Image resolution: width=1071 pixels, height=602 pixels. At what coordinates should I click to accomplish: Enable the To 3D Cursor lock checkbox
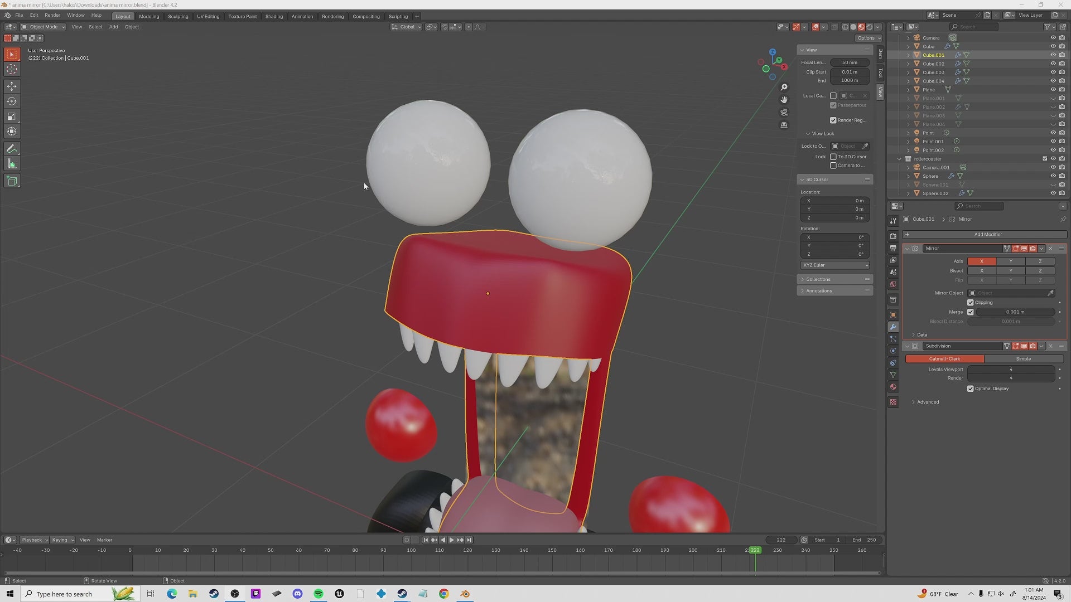[833, 157]
